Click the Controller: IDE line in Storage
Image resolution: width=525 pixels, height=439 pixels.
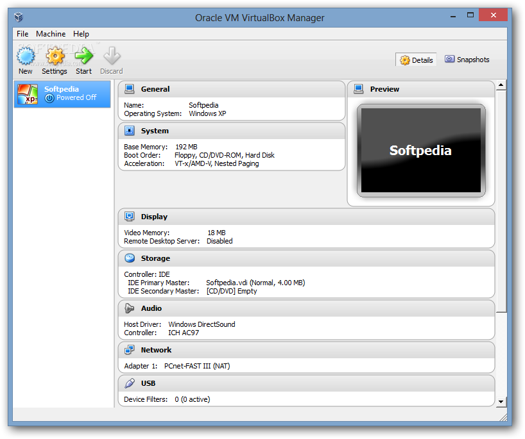[147, 274]
